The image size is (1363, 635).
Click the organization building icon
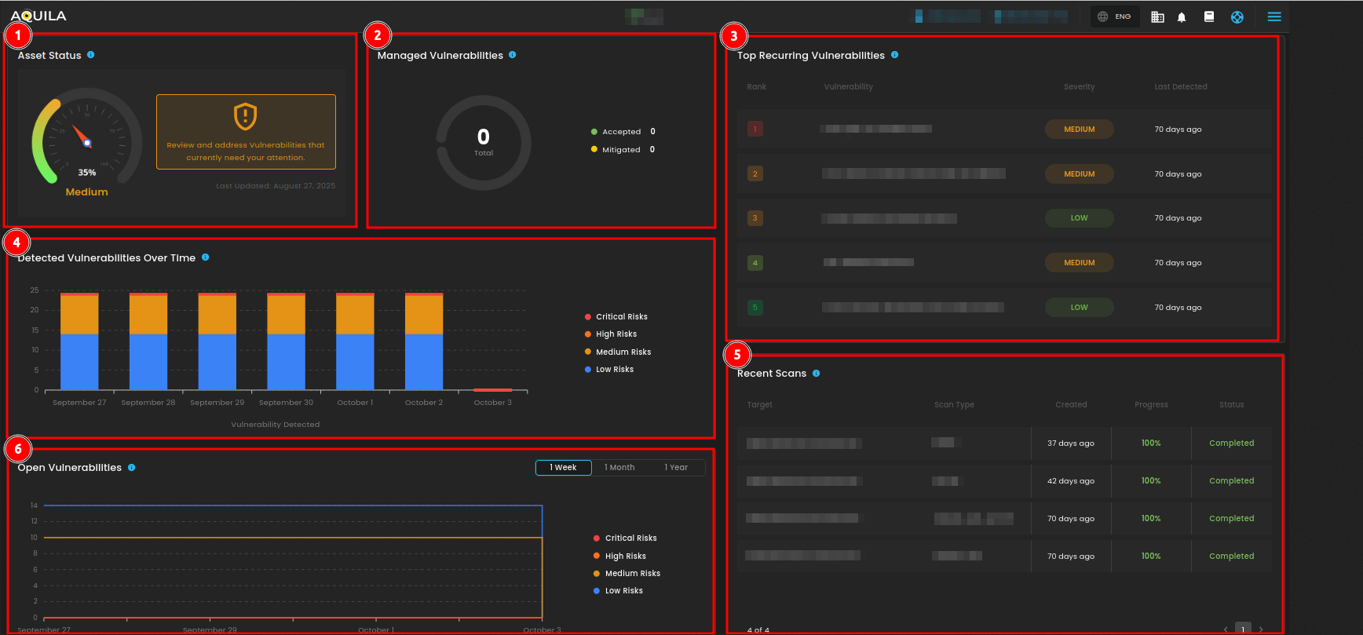tap(1157, 16)
